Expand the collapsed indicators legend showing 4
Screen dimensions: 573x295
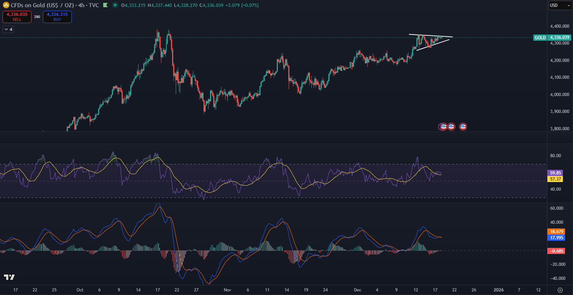click(x=8, y=29)
